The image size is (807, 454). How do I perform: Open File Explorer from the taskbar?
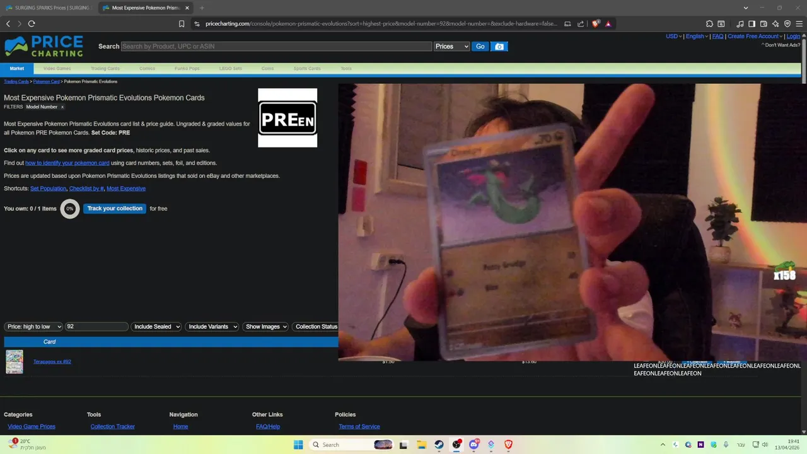421,445
